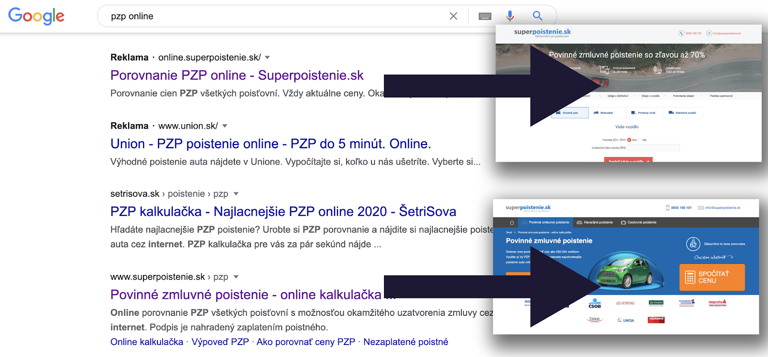The width and height of the screenshot is (768, 357).
Task: Click phone icon in upper preview header
Action: [681, 33]
